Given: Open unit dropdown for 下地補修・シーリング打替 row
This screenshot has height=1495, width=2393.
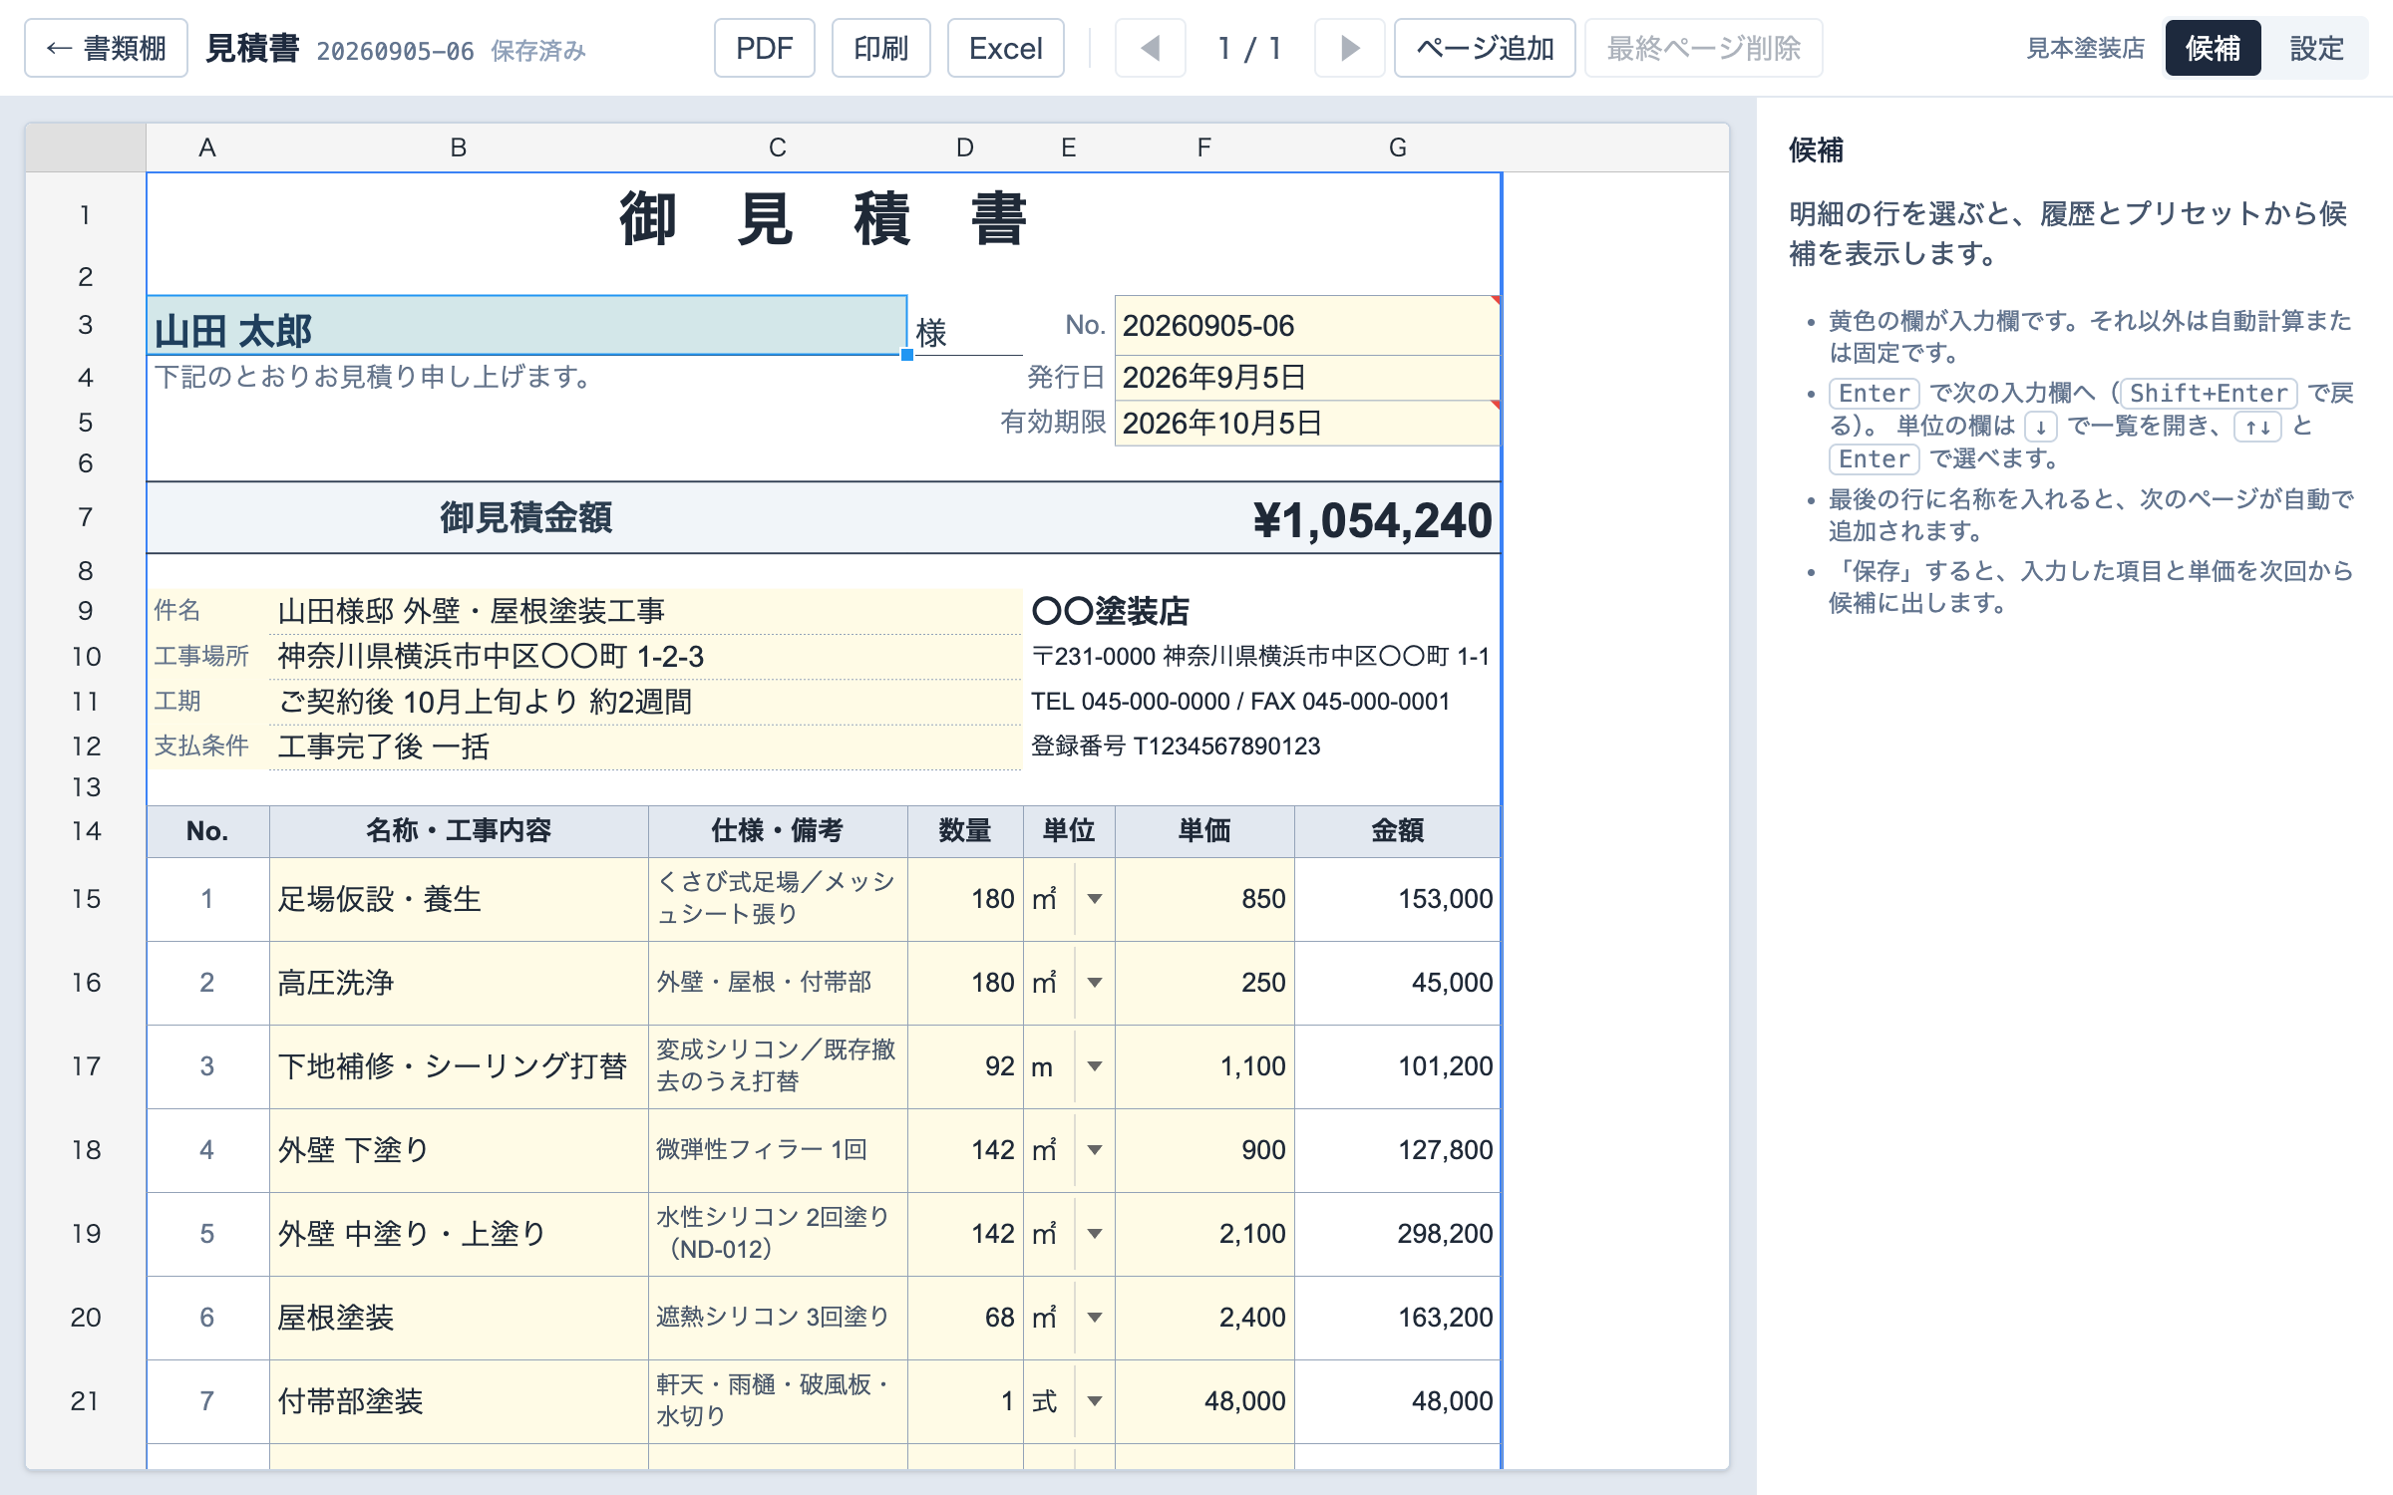Looking at the screenshot, I should pyautogui.click(x=1094, y=1066).
